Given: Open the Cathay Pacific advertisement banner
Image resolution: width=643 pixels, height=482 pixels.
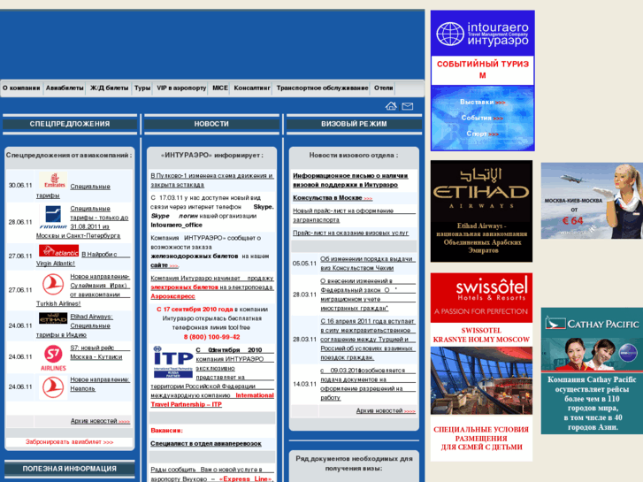Looking at the screenshot, I should coord(592,371).
